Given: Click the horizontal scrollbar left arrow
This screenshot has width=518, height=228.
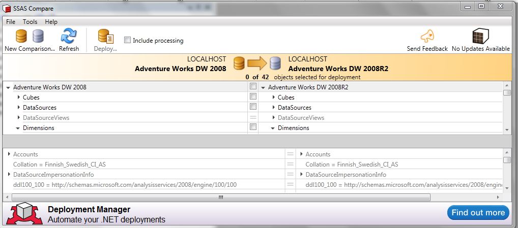Looking at the screenshot, I should coord(8,197).
